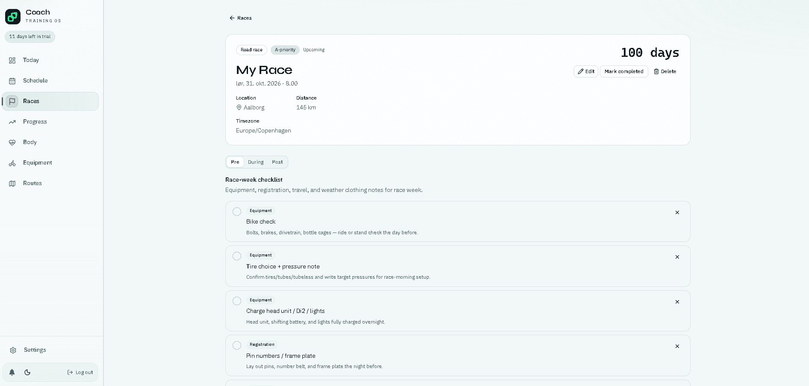This screenshot has width=809, height=386.
Task: Check off Tire choice + pressure note
Action: 237,256
